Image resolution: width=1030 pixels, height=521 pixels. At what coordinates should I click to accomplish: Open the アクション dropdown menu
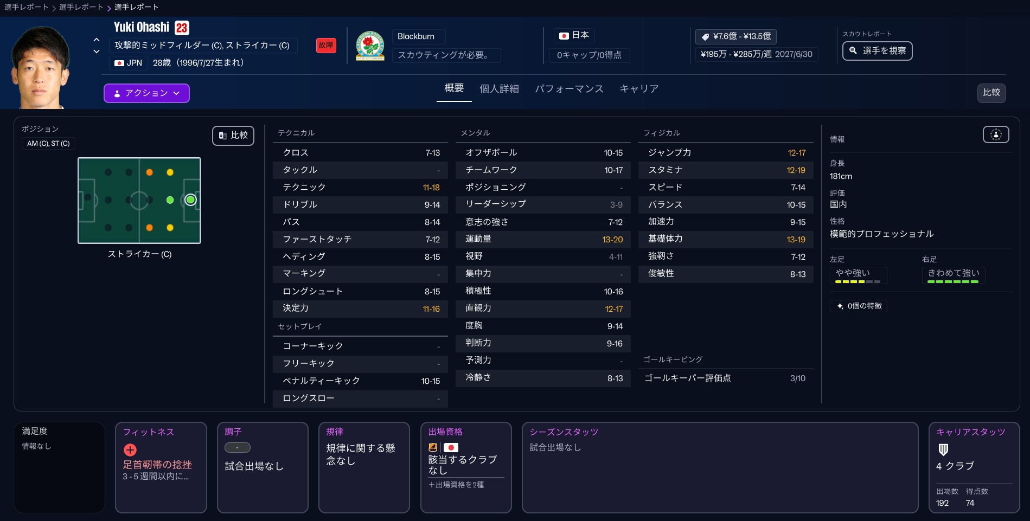(x=146, y=93)
